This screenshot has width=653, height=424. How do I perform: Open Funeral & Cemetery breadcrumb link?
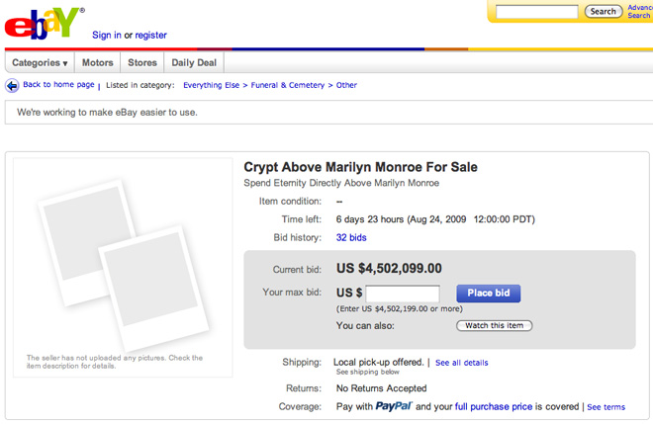(x=287, y=85)
